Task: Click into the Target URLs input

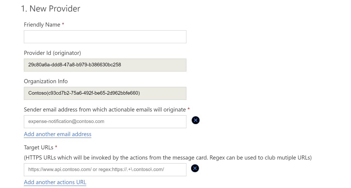Action: click(x=105, y=170)
